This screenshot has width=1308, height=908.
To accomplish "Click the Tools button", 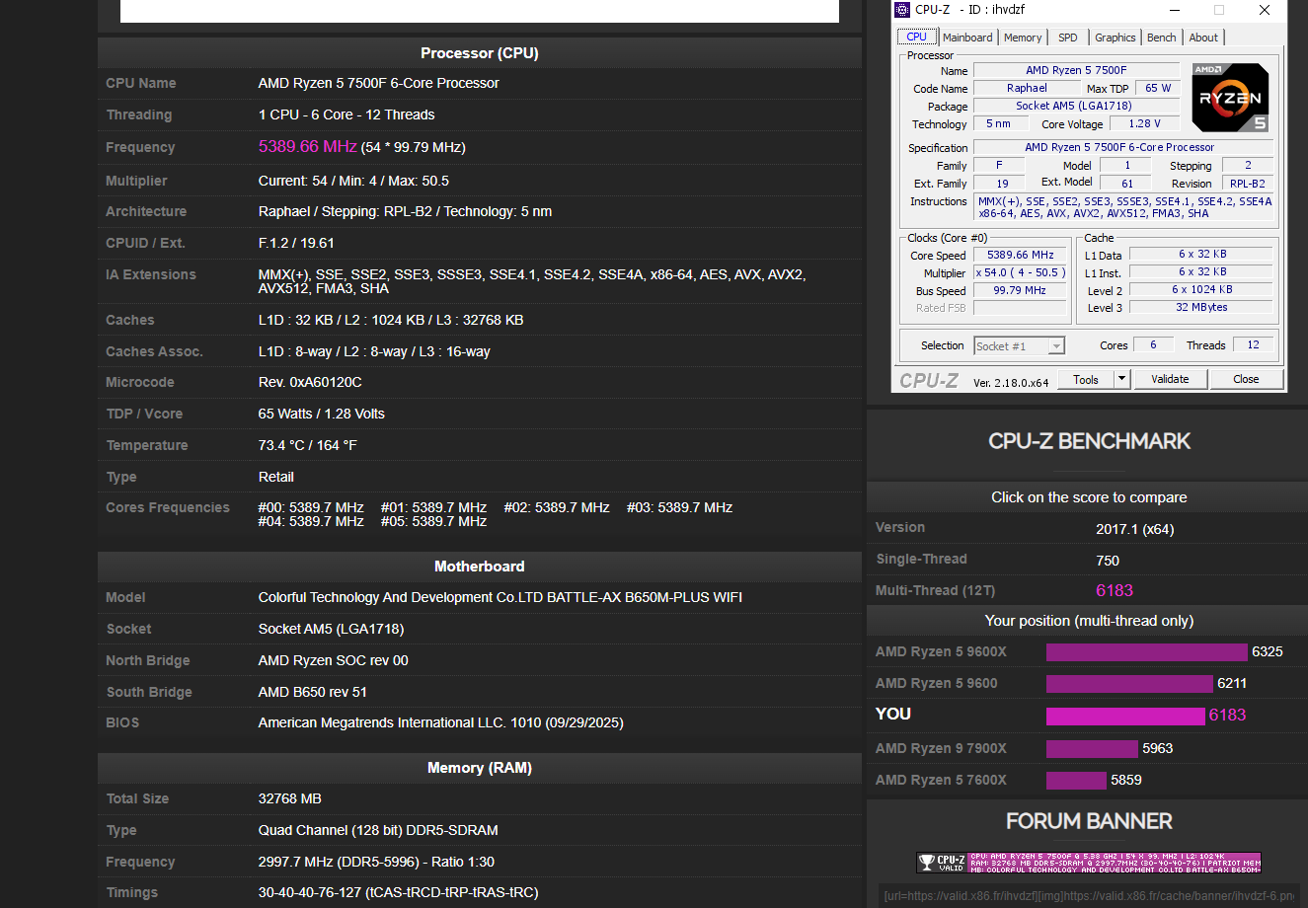I will click(x=1086, y=379).
